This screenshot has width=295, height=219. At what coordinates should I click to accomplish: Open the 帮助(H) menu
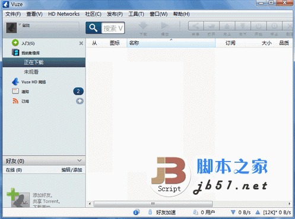pos(181,14)
